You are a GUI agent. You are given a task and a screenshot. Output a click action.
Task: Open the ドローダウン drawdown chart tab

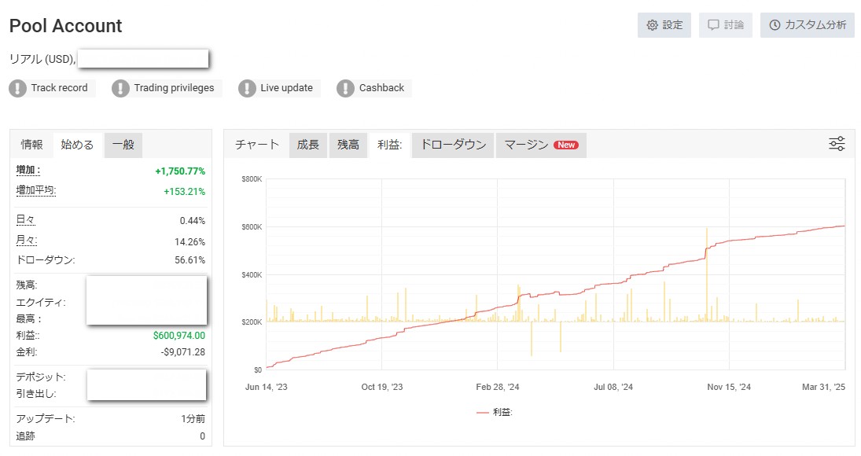[454, 145]
